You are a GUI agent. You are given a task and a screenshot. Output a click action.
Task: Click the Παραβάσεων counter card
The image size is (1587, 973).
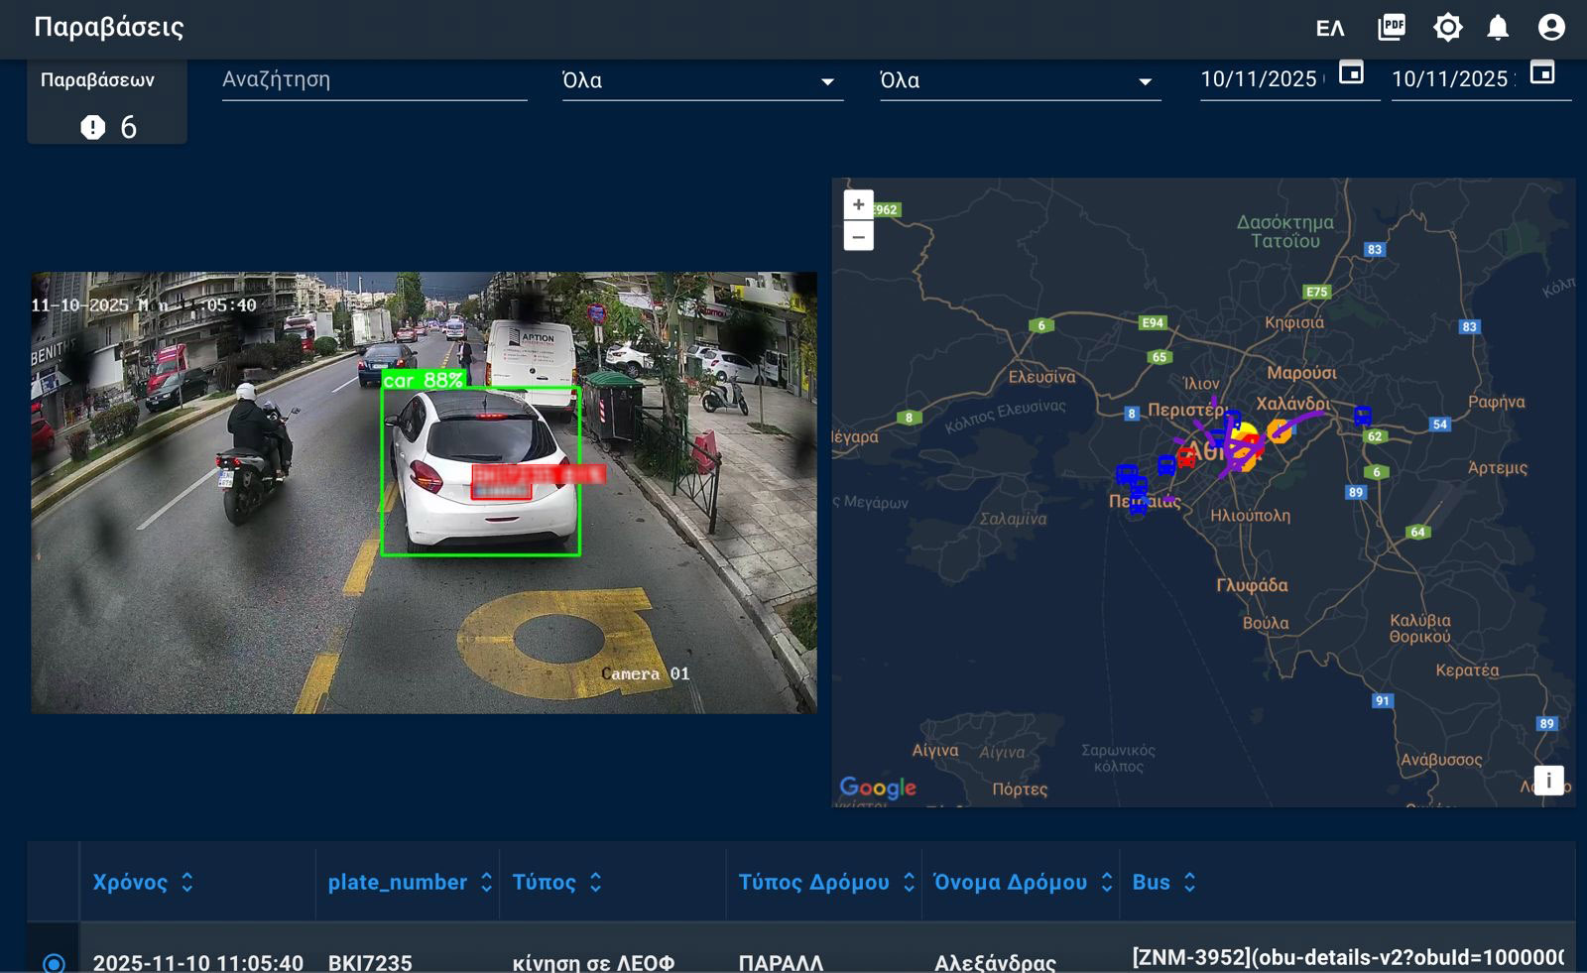[107, 104]
